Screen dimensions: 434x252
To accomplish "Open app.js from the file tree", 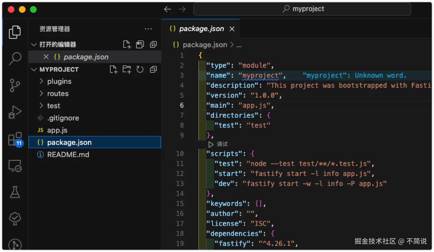I will coord(57,130).
